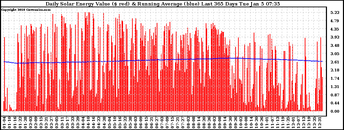Click the 02-15 date label
The height and width of the screenshot is (130, 344).
pos(41,122)
